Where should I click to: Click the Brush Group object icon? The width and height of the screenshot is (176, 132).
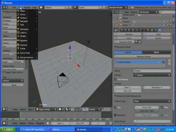pos(135,121)
